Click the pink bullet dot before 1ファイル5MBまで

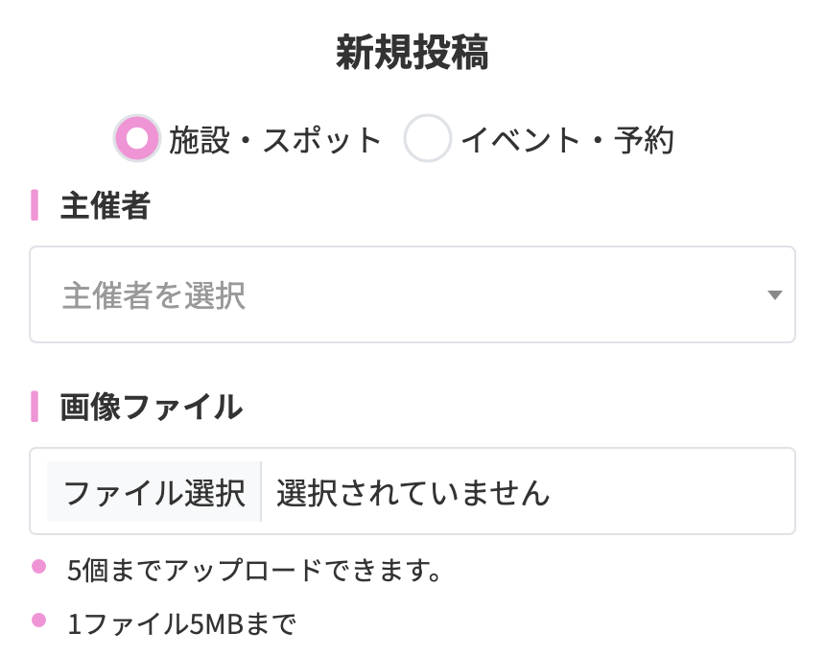[36, 620]
